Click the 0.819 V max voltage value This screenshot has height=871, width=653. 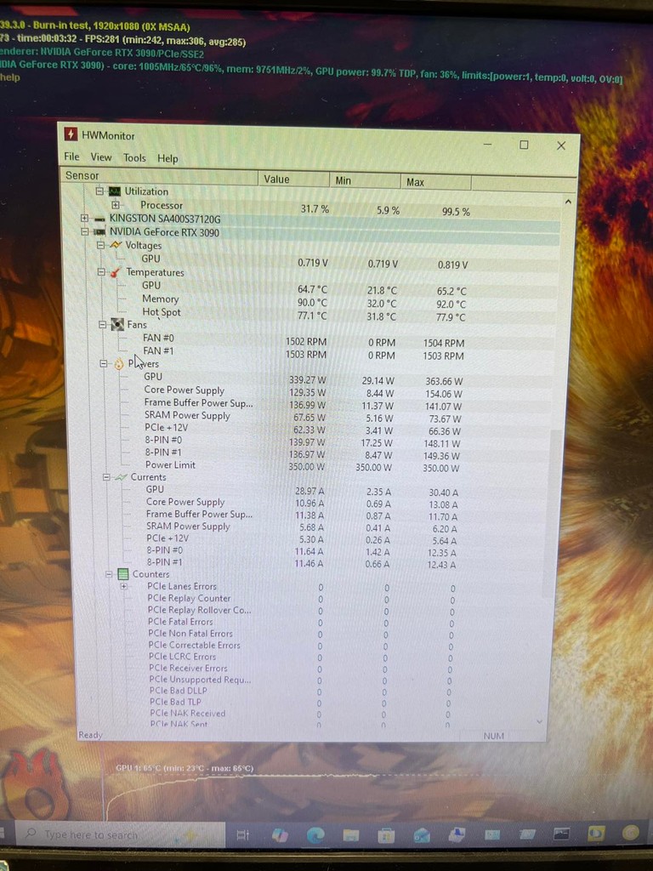pyautogui.click(x=452, y=265)
